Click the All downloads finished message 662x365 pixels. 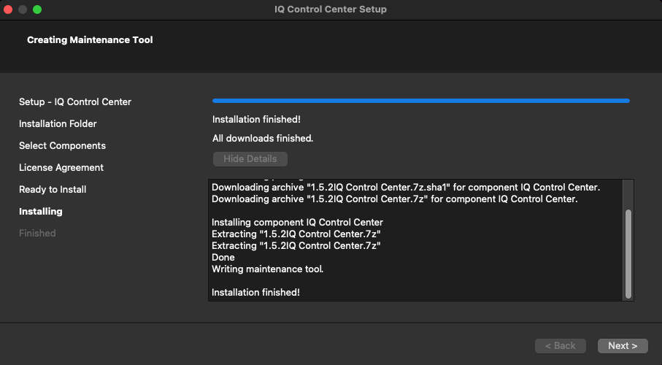263,138
